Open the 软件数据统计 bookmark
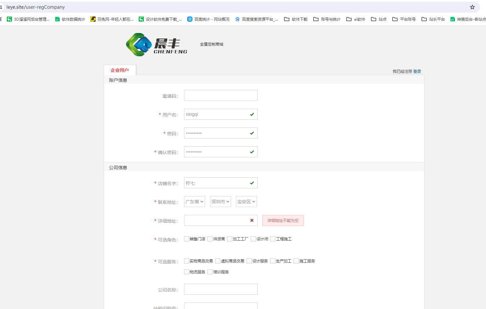 point(70,19)
